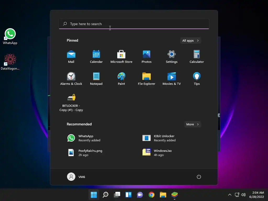Open Alarms & Clock app

click(71, 79)
